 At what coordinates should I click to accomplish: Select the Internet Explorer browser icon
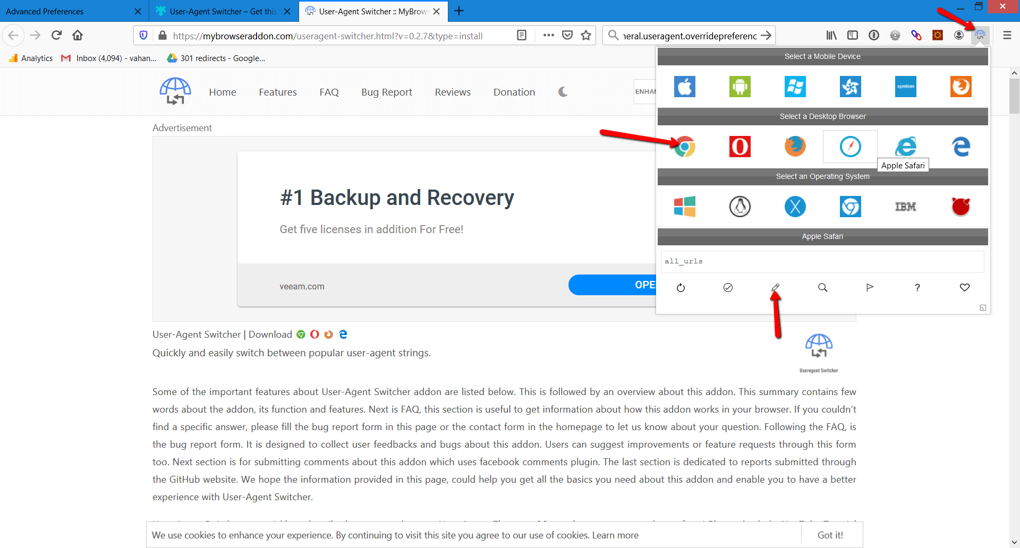(905, 147)
